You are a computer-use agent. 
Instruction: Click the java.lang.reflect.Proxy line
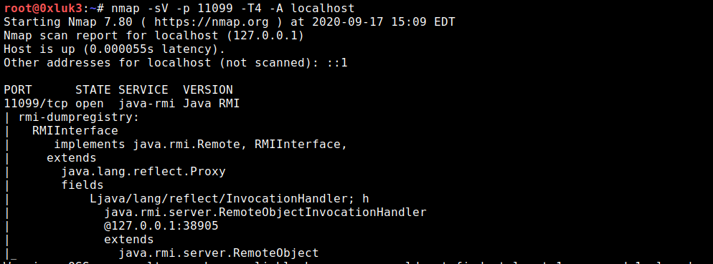click(143, 172)
